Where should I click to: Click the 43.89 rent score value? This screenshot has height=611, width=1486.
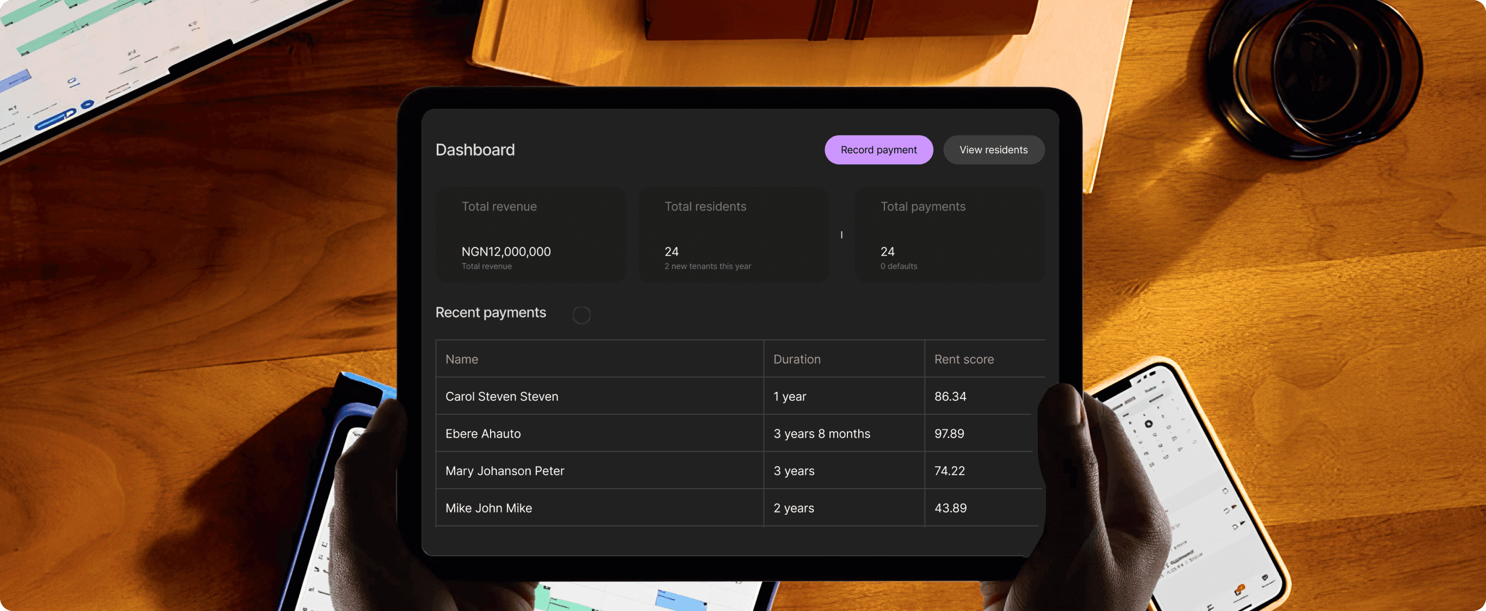[x=950, y=508]
